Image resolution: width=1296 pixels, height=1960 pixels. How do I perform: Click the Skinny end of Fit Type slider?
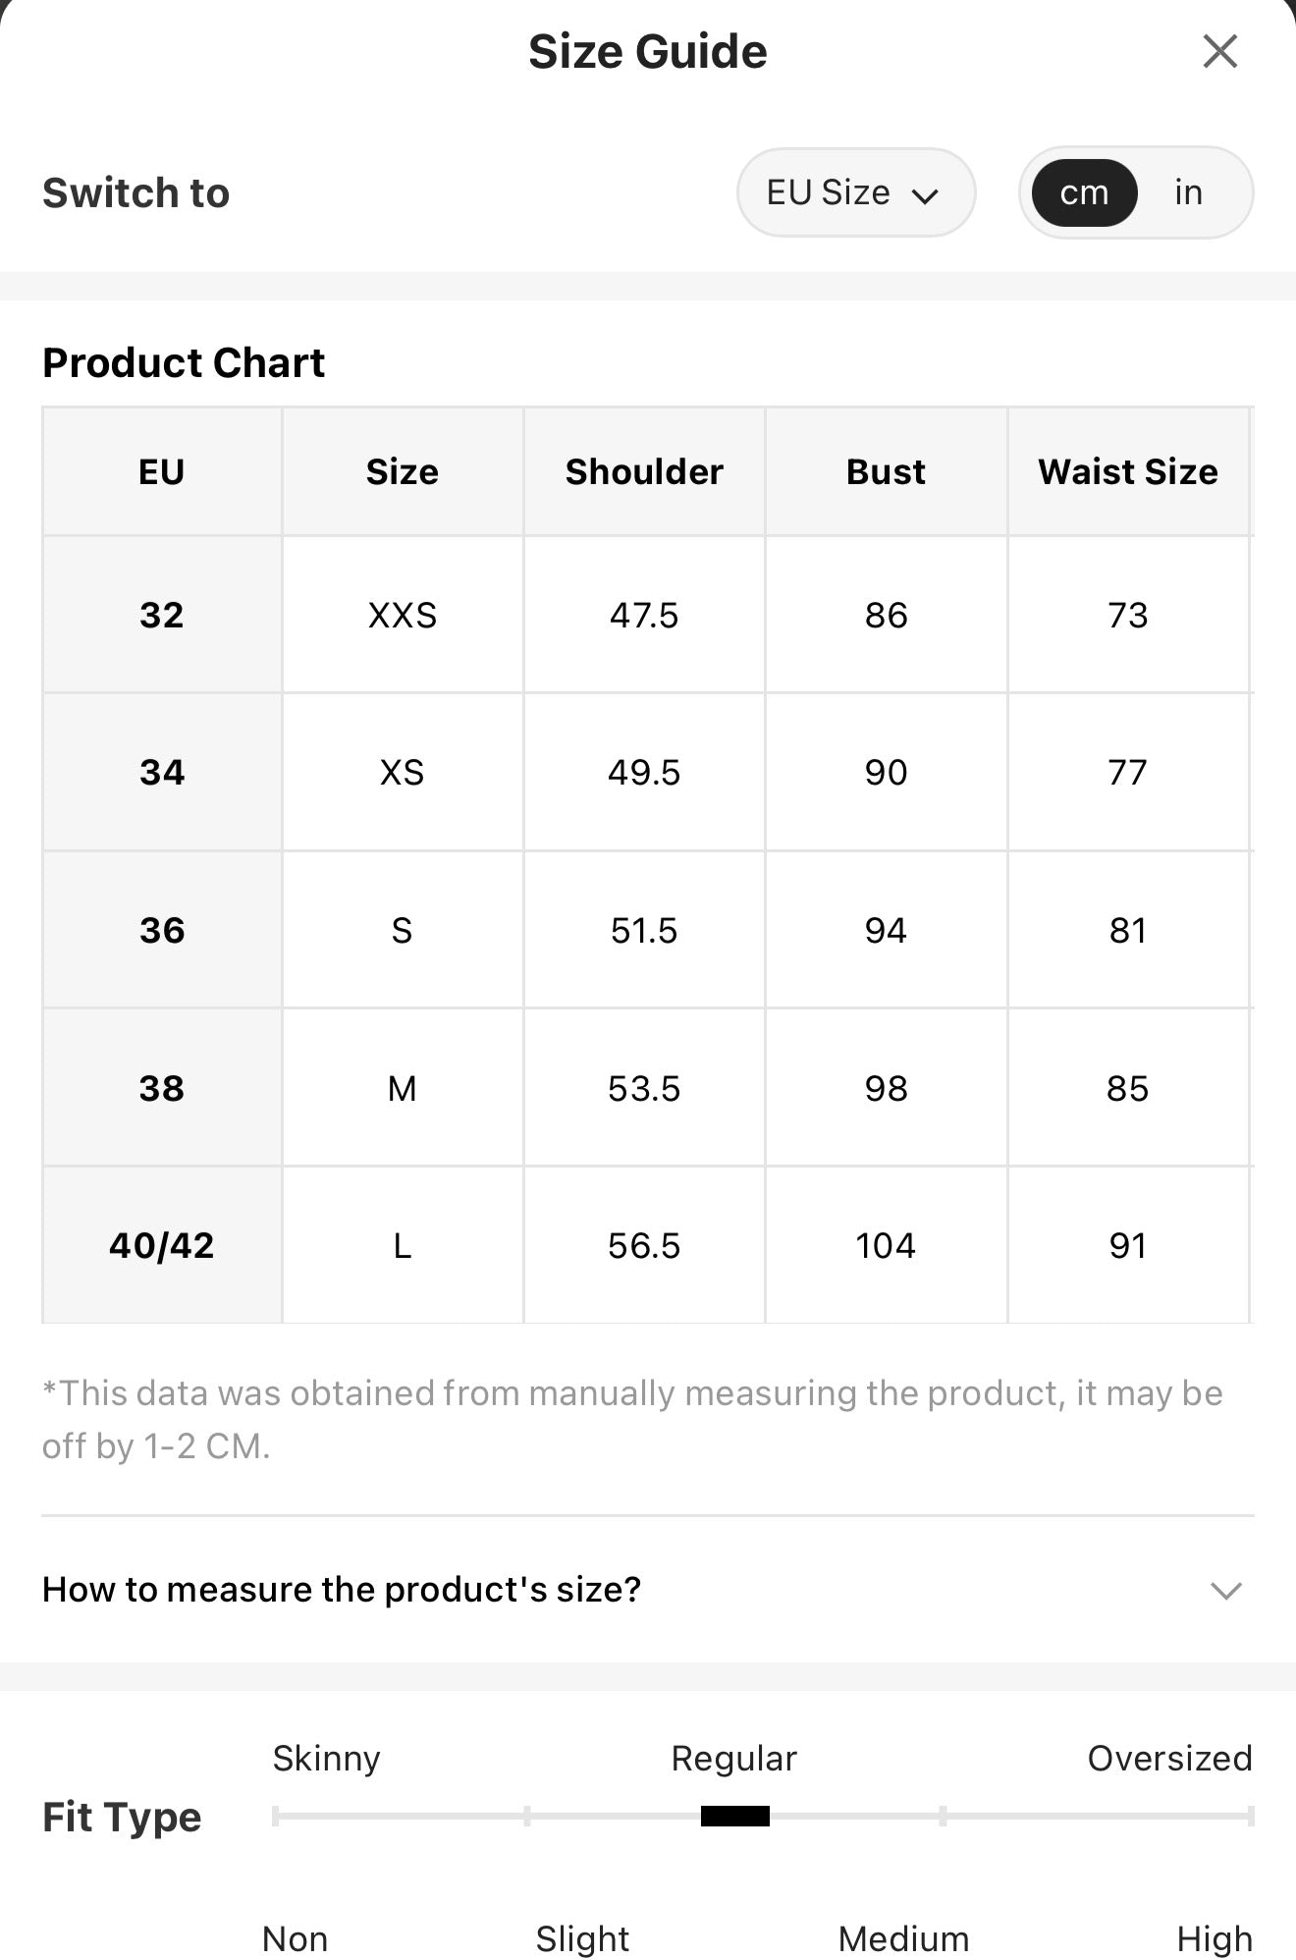(276, 1816)
